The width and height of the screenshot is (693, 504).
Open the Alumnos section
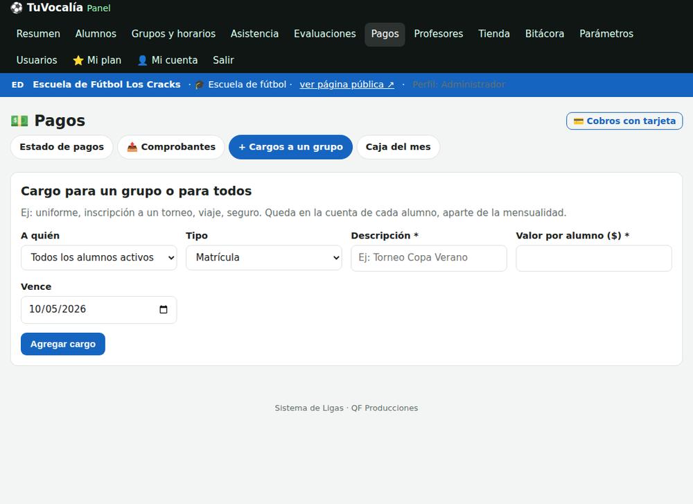[x=96, y=34]
